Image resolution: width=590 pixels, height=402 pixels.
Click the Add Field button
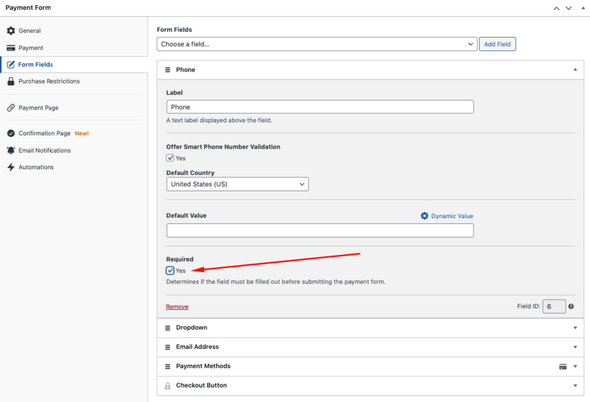pyautogui.click(x=497, y=44)
